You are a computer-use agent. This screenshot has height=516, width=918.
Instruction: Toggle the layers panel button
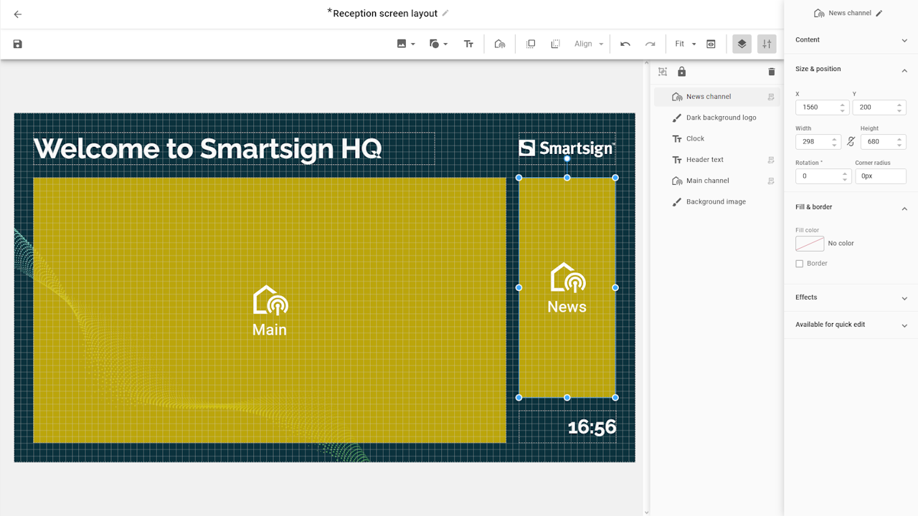pyautogui.click(x=742, y=44)
